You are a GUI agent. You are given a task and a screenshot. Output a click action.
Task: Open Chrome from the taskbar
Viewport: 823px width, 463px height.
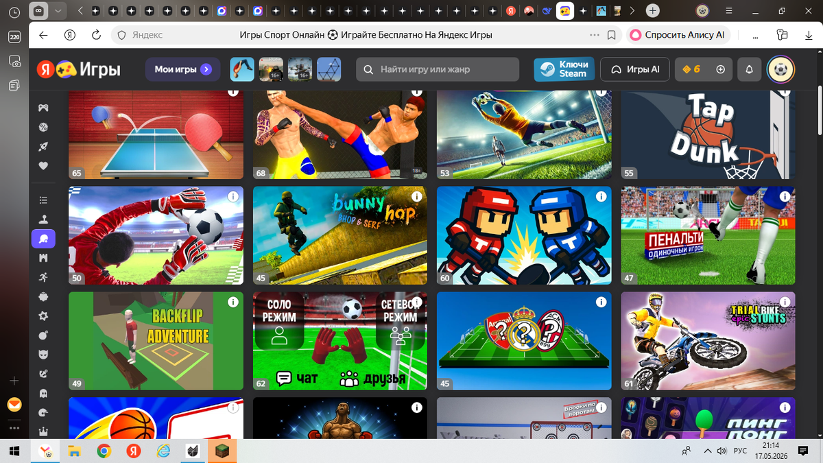(104, 451)
